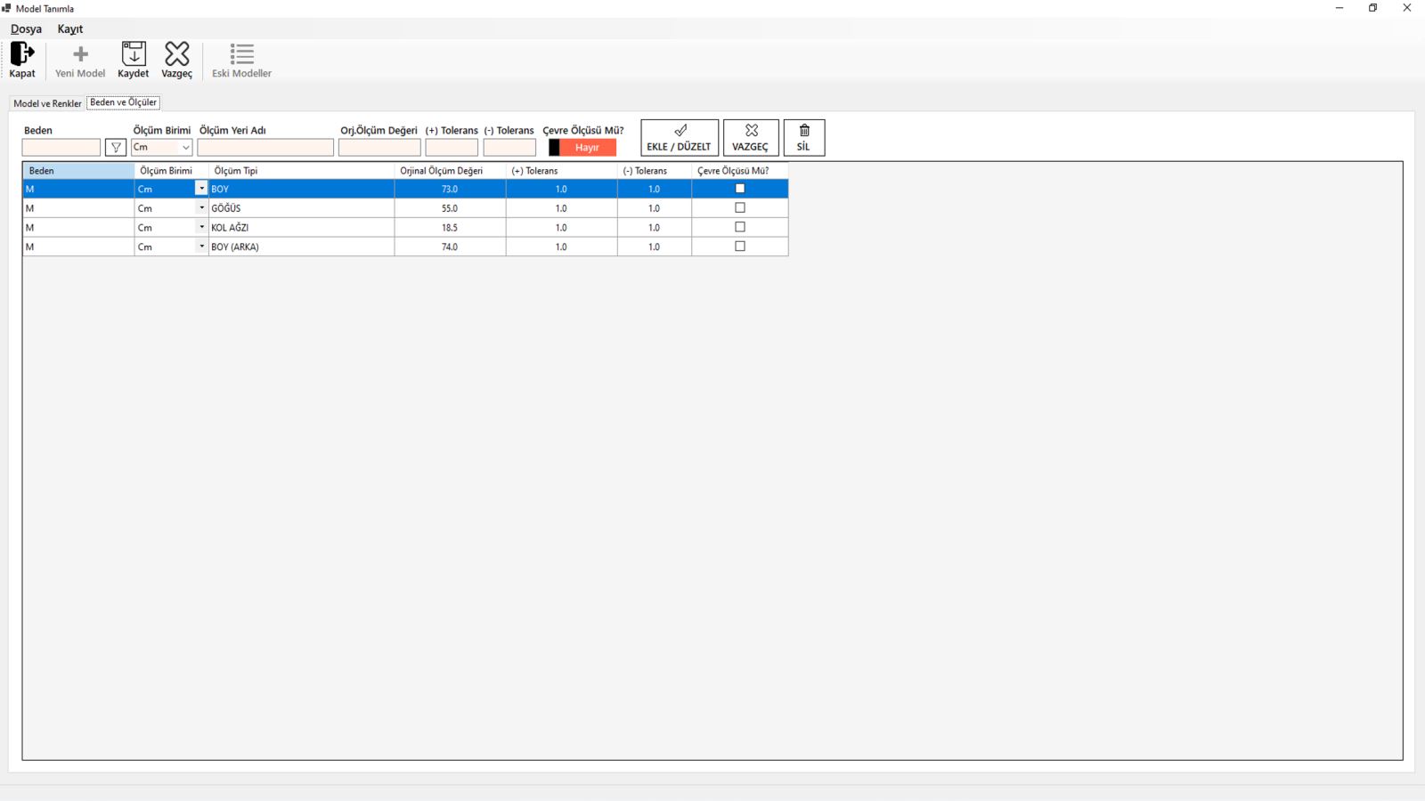Minimize the Model Tanımla window
This screenshot has height=801, width=1425.
click(1339, 8)
